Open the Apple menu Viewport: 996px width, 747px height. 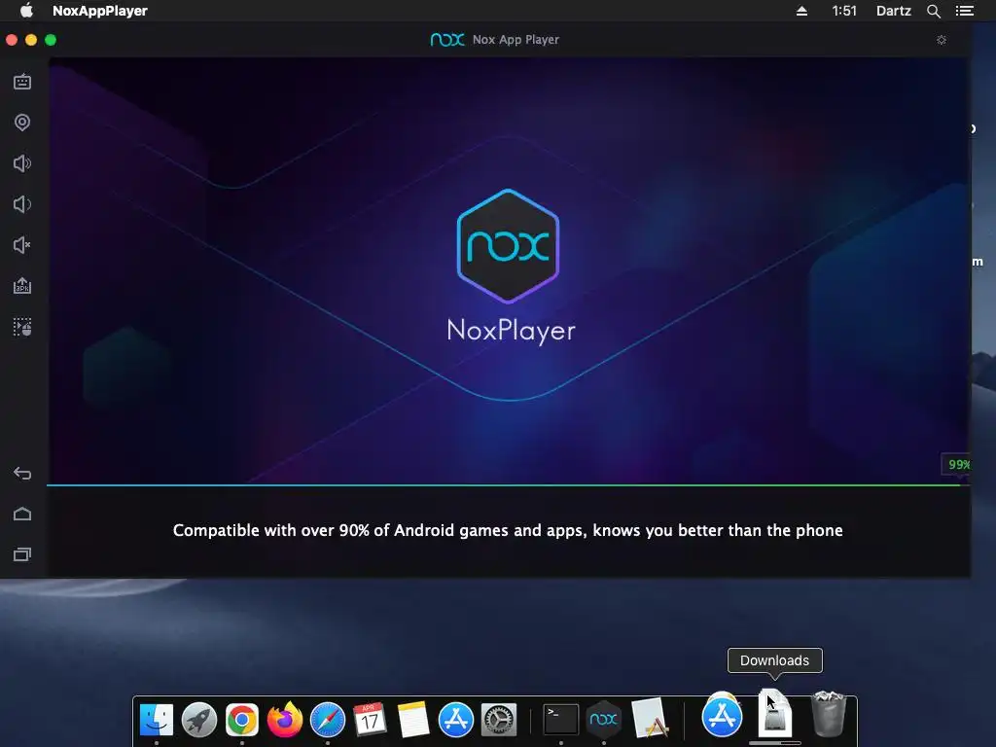[26, 11]
